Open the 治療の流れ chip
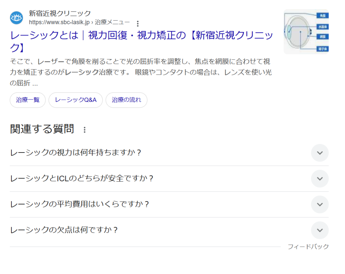 (126, 100)
